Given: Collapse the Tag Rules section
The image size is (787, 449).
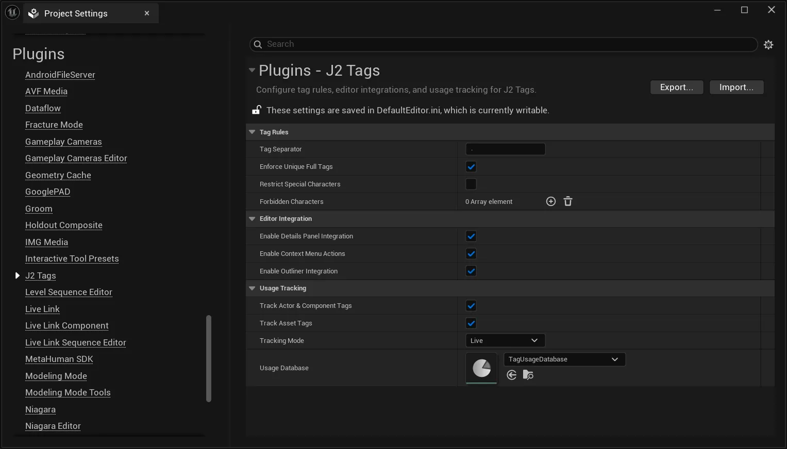Looking at the screenshot, I should click(252, 132).
